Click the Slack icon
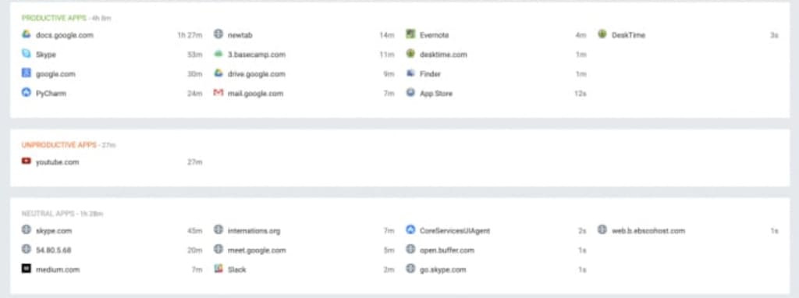Screen dimensions: 799x298 tap(218, 268)
